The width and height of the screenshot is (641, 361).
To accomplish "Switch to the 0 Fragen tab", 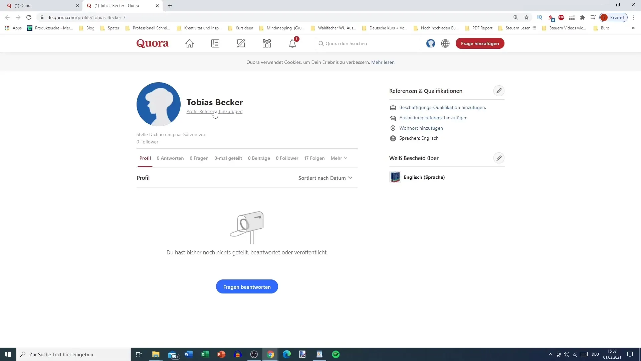I will (199, 158).
